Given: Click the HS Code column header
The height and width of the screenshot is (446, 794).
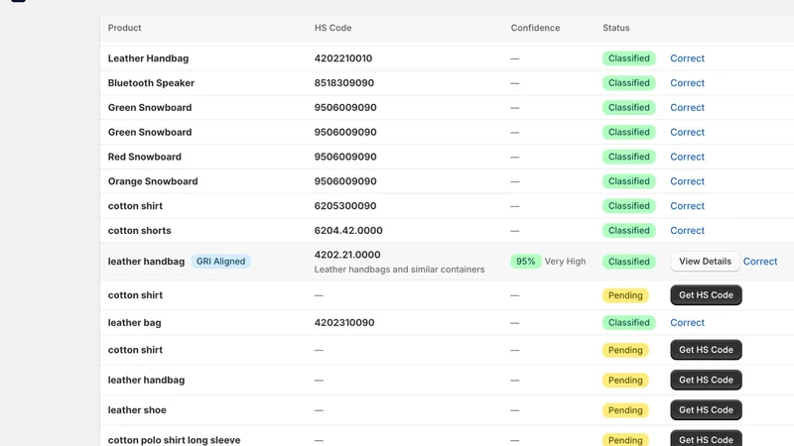Looking at the screenshot, I should point(332,28).
